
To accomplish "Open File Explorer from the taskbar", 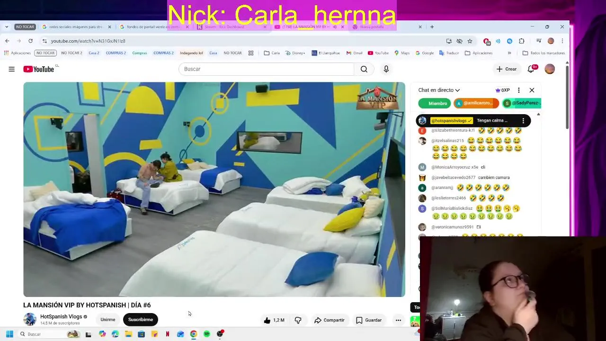I will [x=128, y=334].
